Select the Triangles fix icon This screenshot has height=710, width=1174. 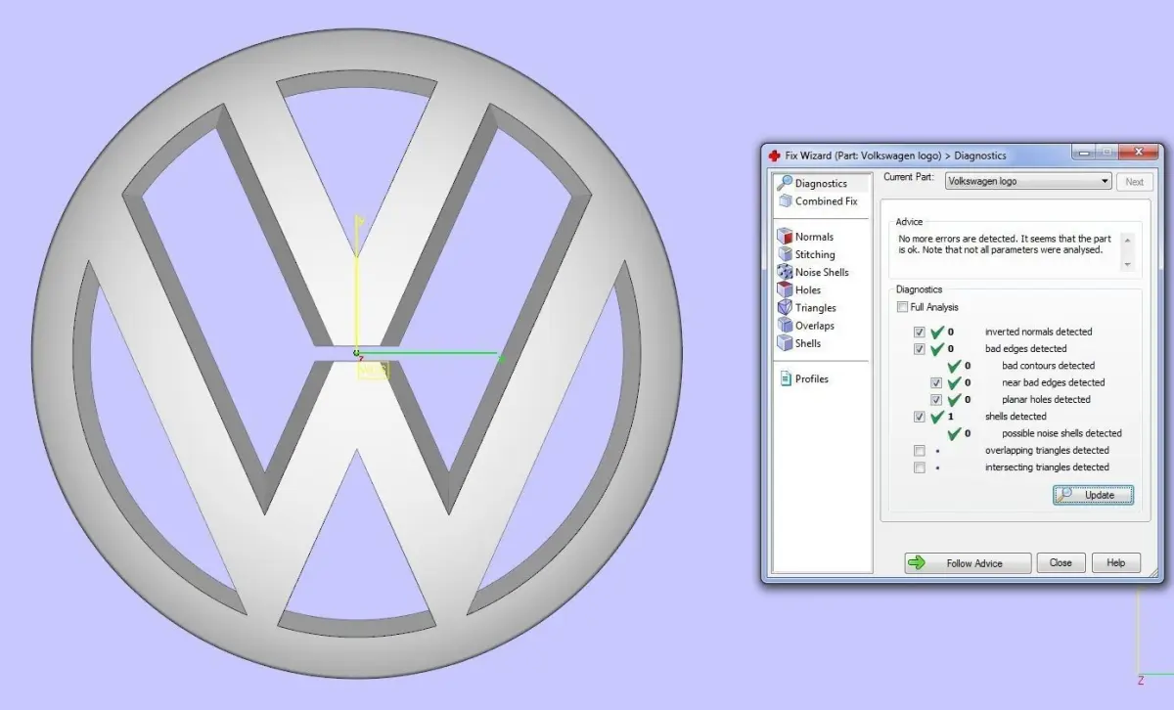pyautogui.click(x=785, y=307)
